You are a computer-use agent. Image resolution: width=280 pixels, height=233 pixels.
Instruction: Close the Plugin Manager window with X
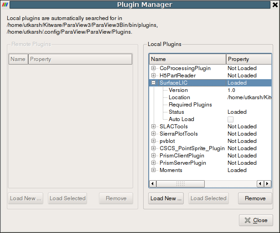275,5
